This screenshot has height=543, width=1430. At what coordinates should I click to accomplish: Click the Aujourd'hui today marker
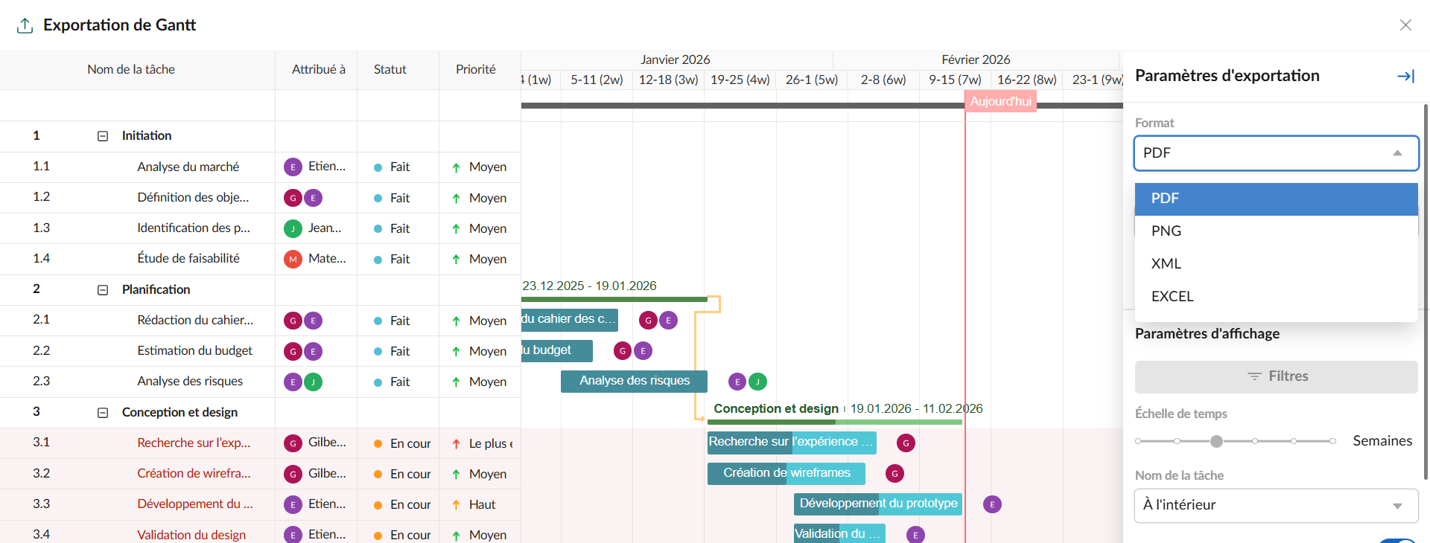coord(1000,102)
